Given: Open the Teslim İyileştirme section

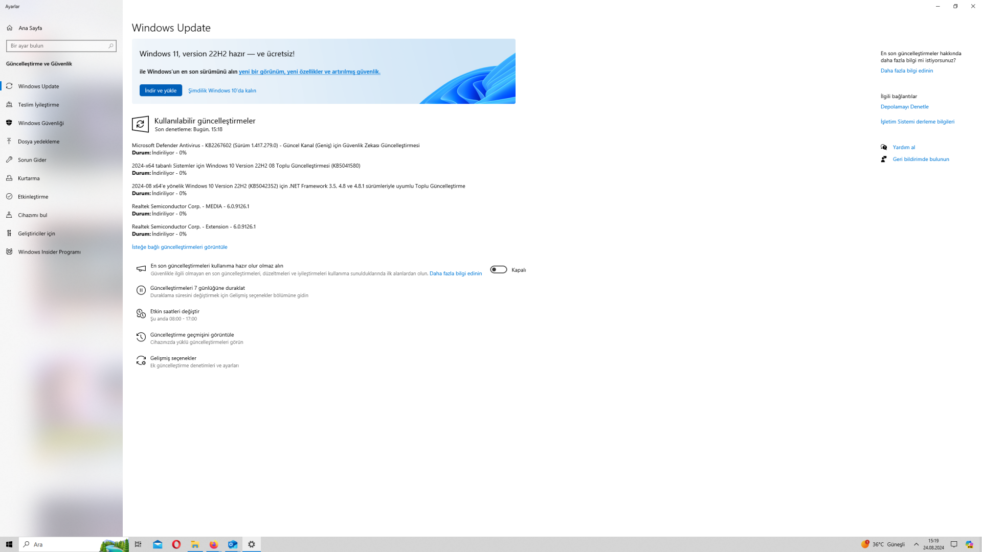Looking at the screenshot, I should (38, 105).
